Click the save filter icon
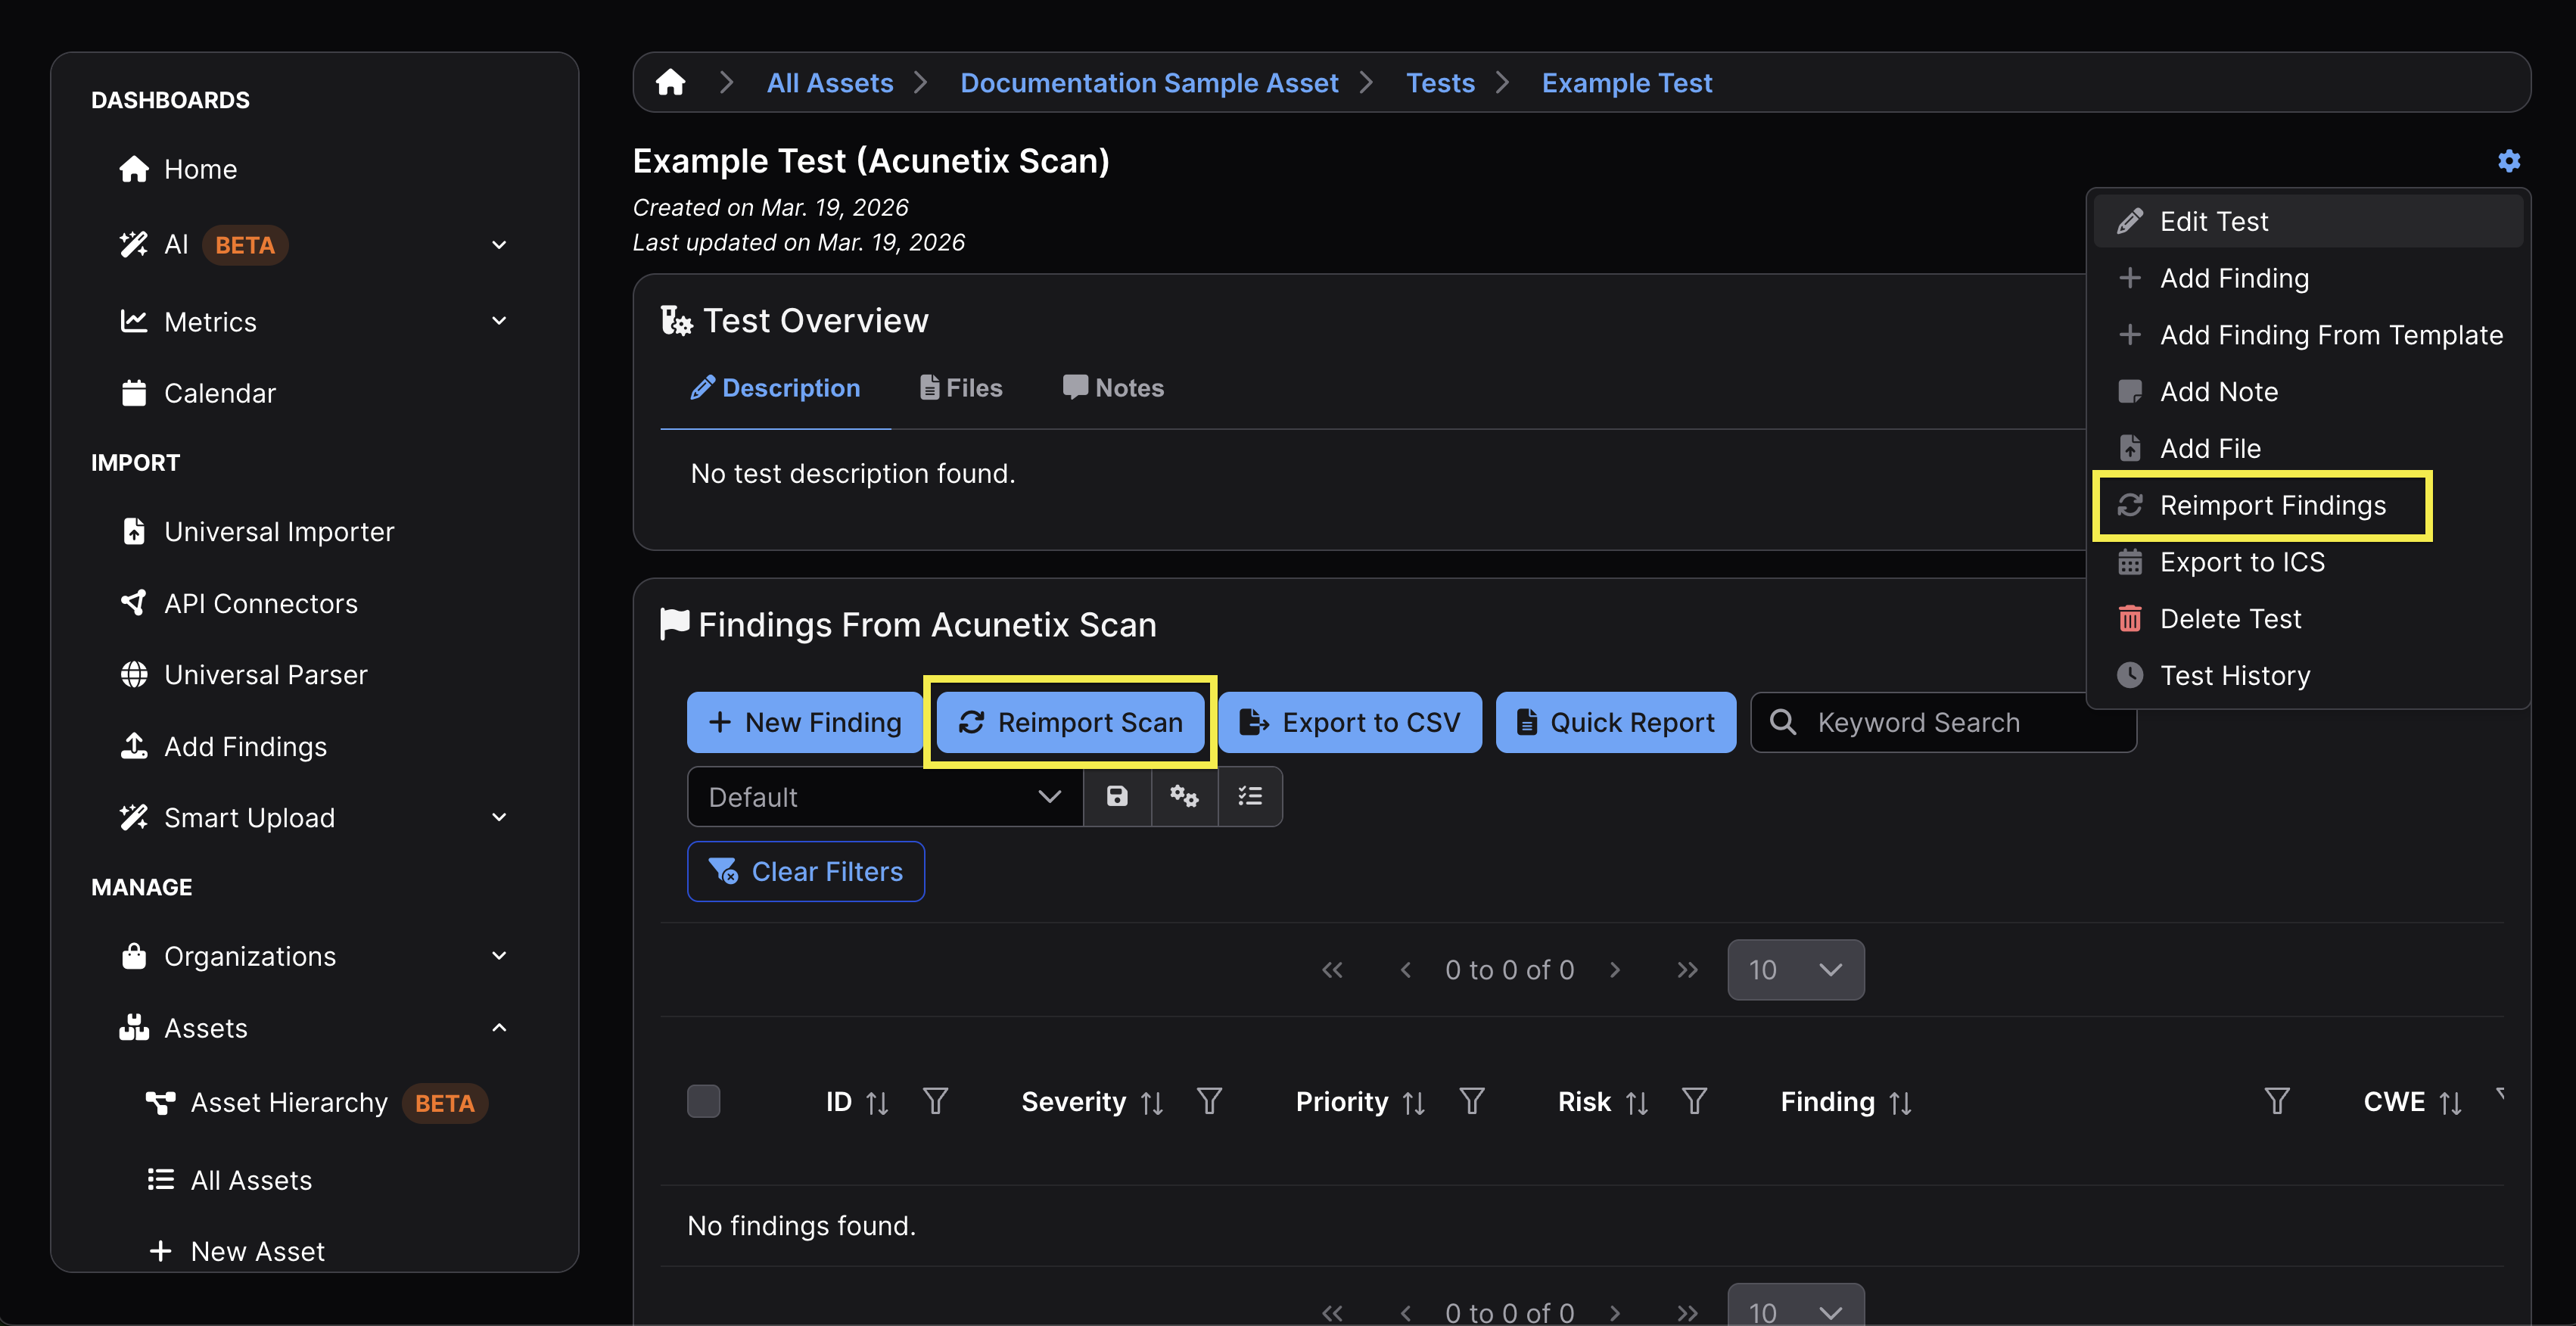The image size is (2576, 1326). (x=1117, y=796)
